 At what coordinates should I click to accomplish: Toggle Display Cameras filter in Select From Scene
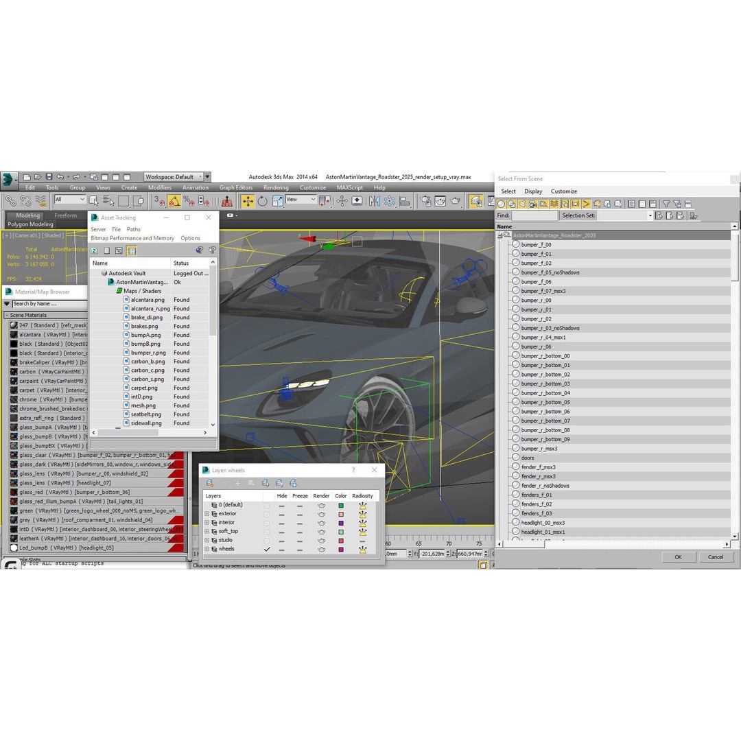(533, 204)
